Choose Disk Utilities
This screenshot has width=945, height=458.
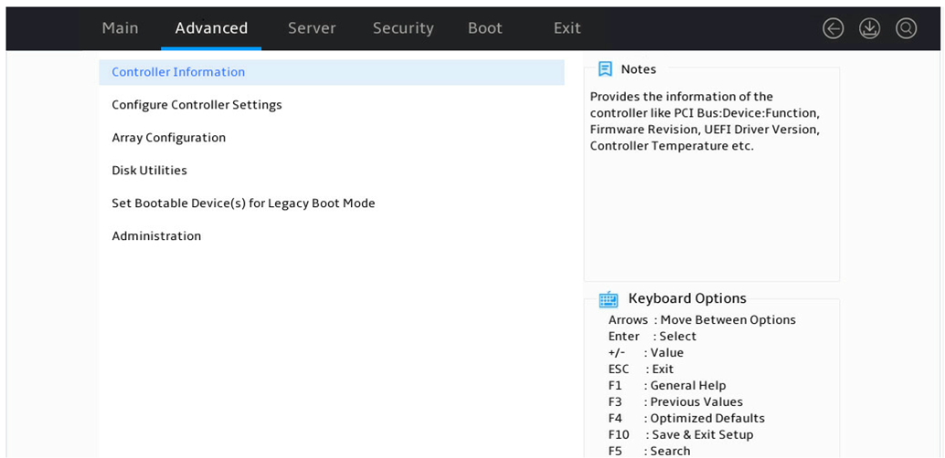(332, 171)
